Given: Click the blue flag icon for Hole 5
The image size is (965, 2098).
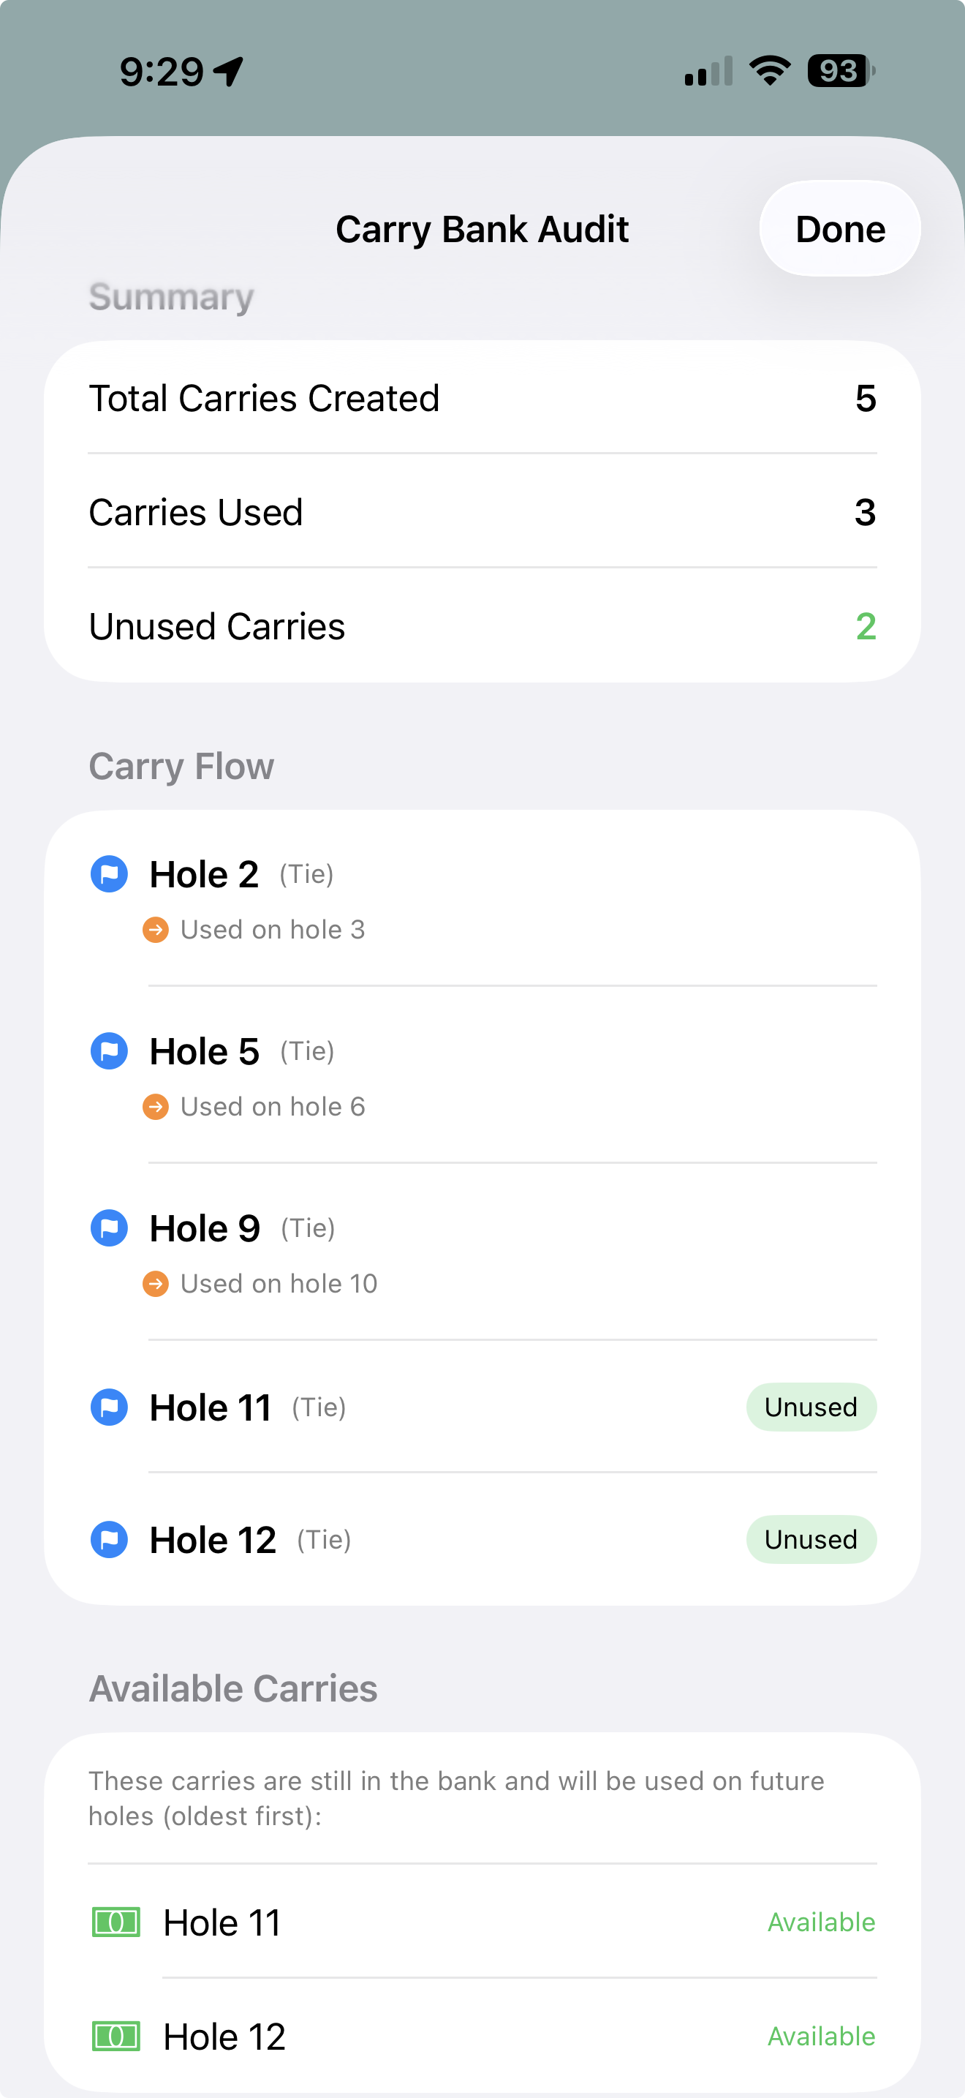Looking at the screenshot, I should 109,1050.
